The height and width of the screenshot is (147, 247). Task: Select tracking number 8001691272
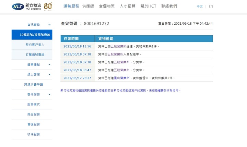pos(96,24)
